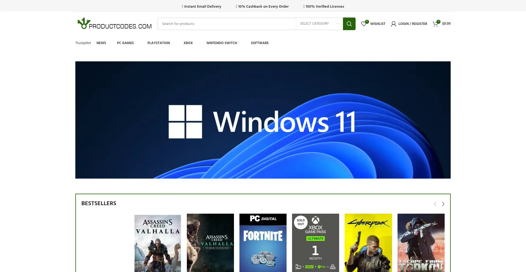The image size is (526, 272).
Task: Expand the PlayStation menu
Action: [159, 43]
